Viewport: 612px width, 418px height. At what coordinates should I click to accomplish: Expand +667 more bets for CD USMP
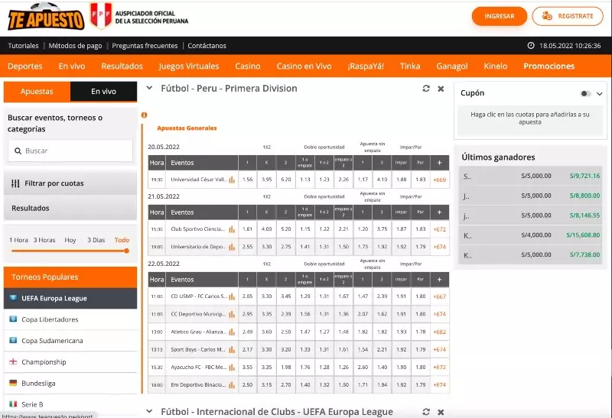point(439,296)
